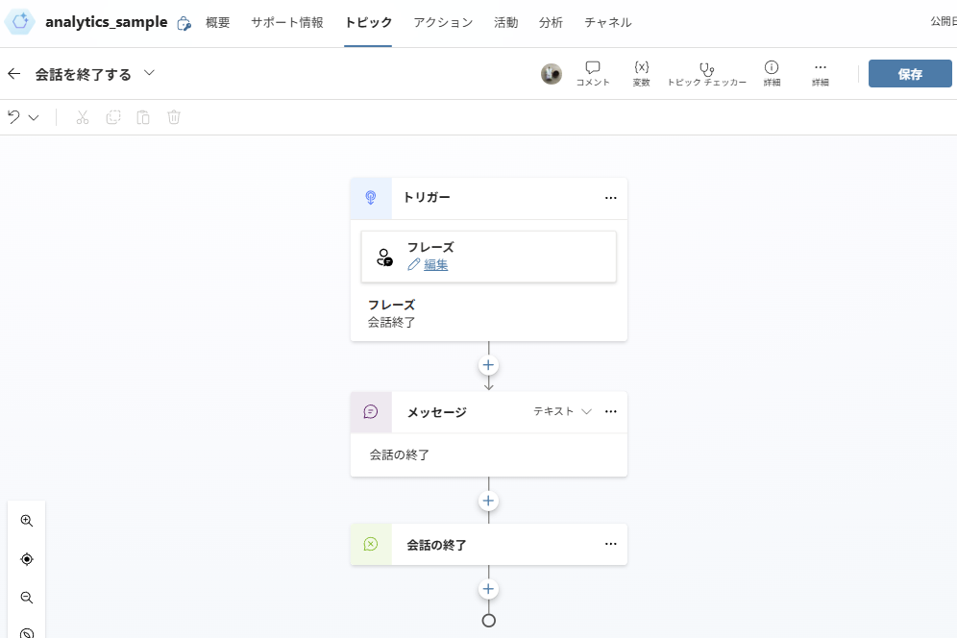Click the 保存 button
This screenshot has width=957, height=638.
point(910,74)
